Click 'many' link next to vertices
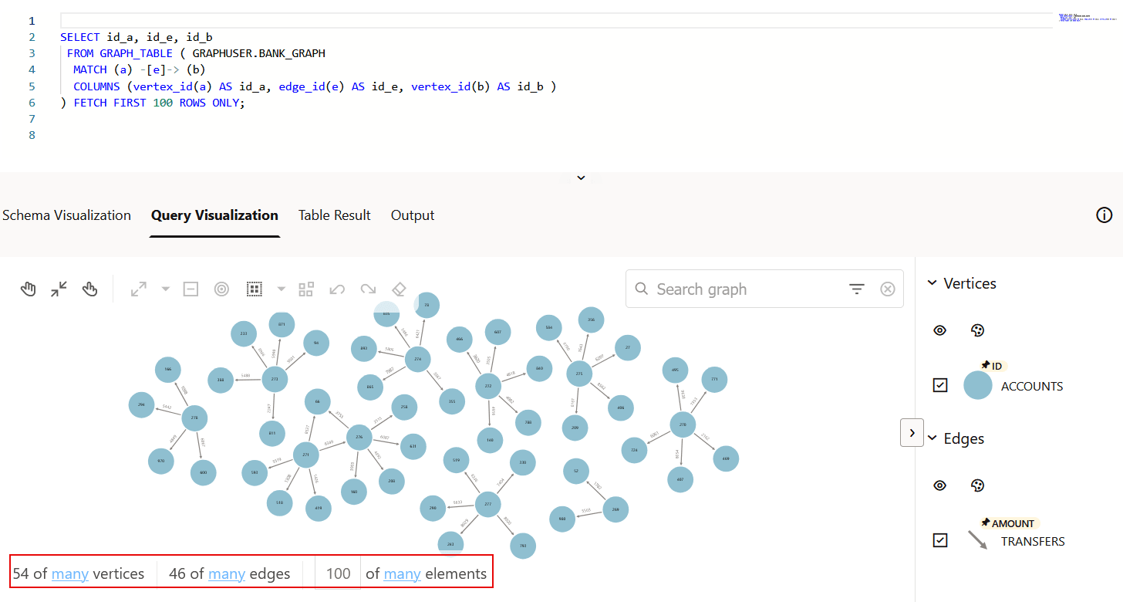 coord(70,573)
